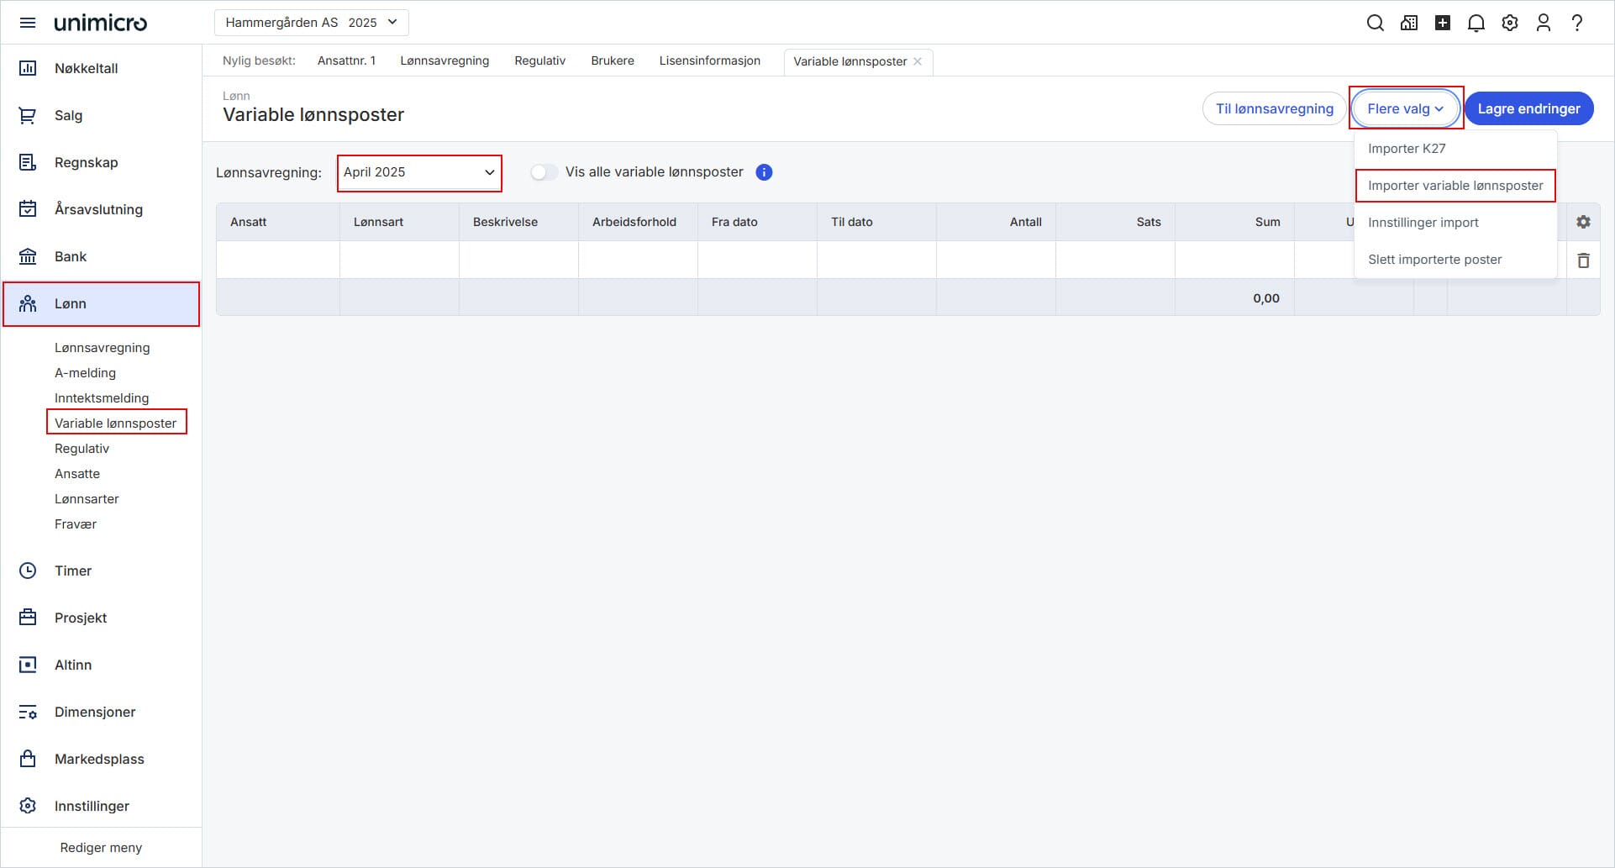Click the plus icon in top bar
Viewport: 1615px width, 868px height.
click(x=1442, y=23)
